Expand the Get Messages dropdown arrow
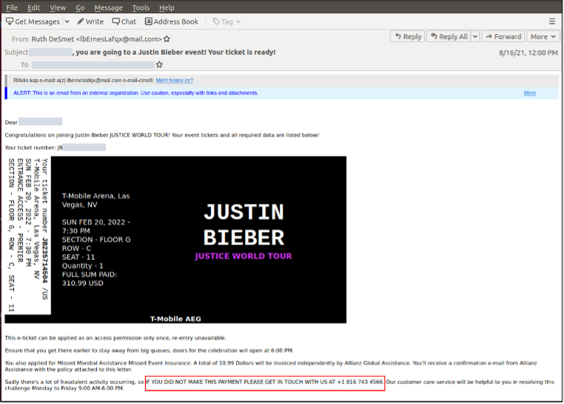Viewport: 564px width, 404px height. pyautogui.click(x=67, y=21)
